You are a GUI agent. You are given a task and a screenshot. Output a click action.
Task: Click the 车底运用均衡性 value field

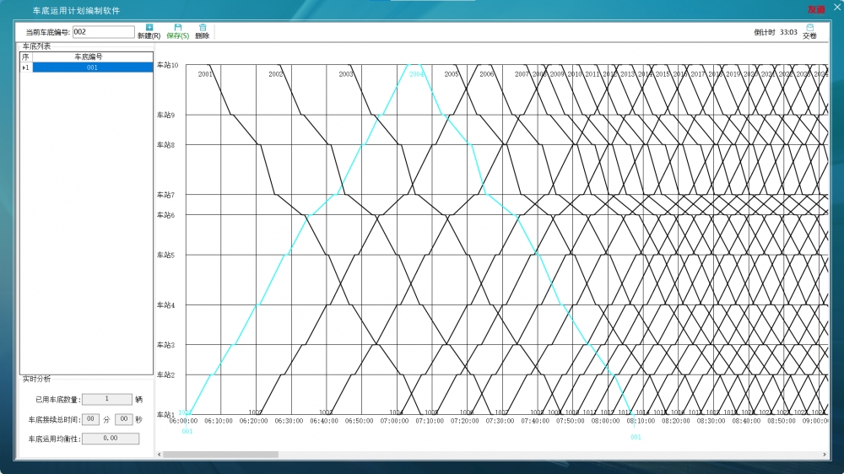(x=110, y=439)
